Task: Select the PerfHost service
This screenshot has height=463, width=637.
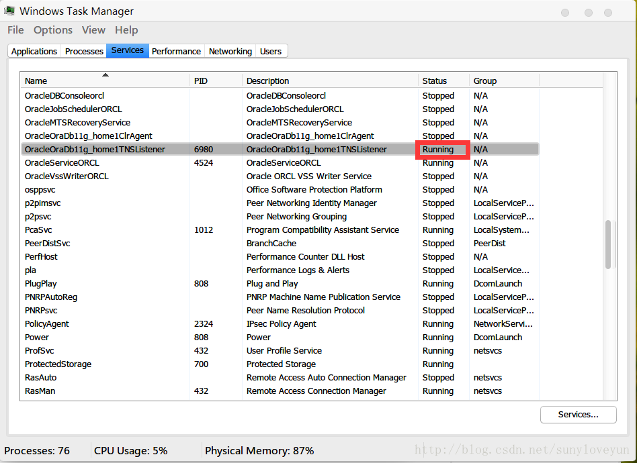Action: (41, 256)
